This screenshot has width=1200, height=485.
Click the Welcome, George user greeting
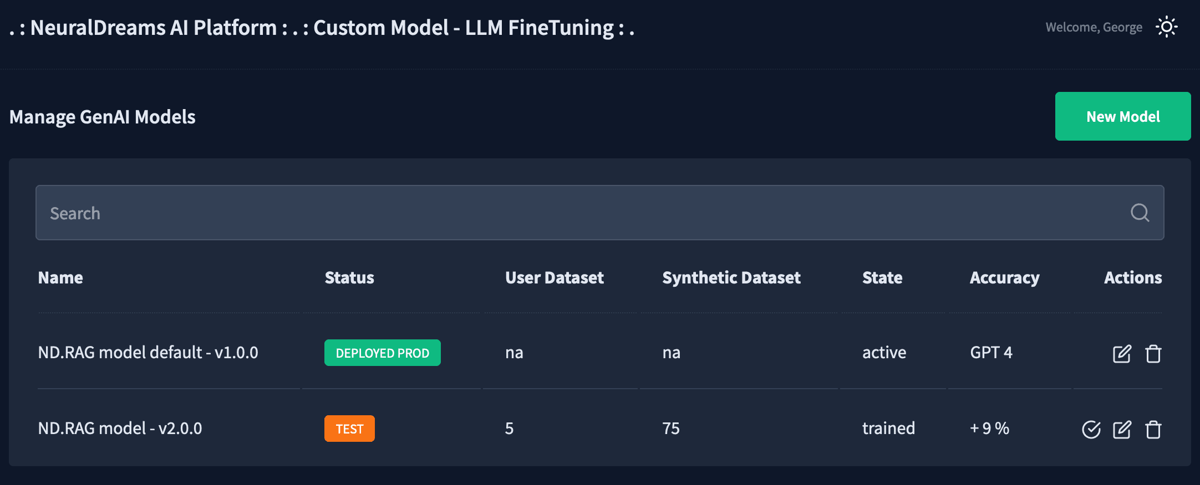click(x=1094, y=27)
